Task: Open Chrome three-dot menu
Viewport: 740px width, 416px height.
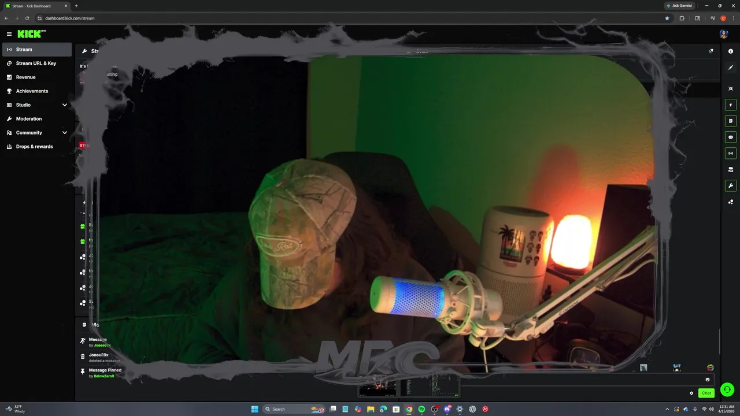Action: [734, 18]
